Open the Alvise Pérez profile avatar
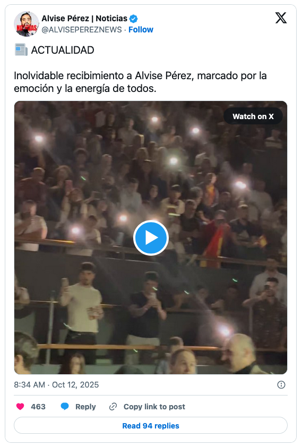Viewport: 302px width, 446px height. 26,24
